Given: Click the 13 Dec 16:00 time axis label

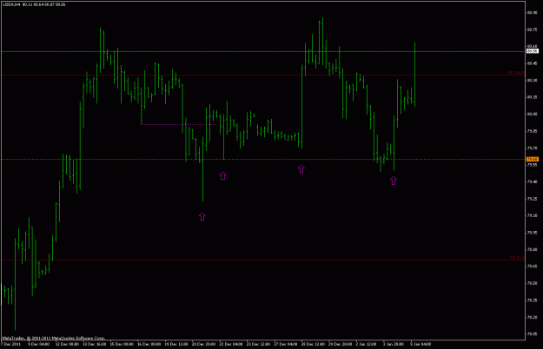Looking at the screenshot, I should pos(94,344).
